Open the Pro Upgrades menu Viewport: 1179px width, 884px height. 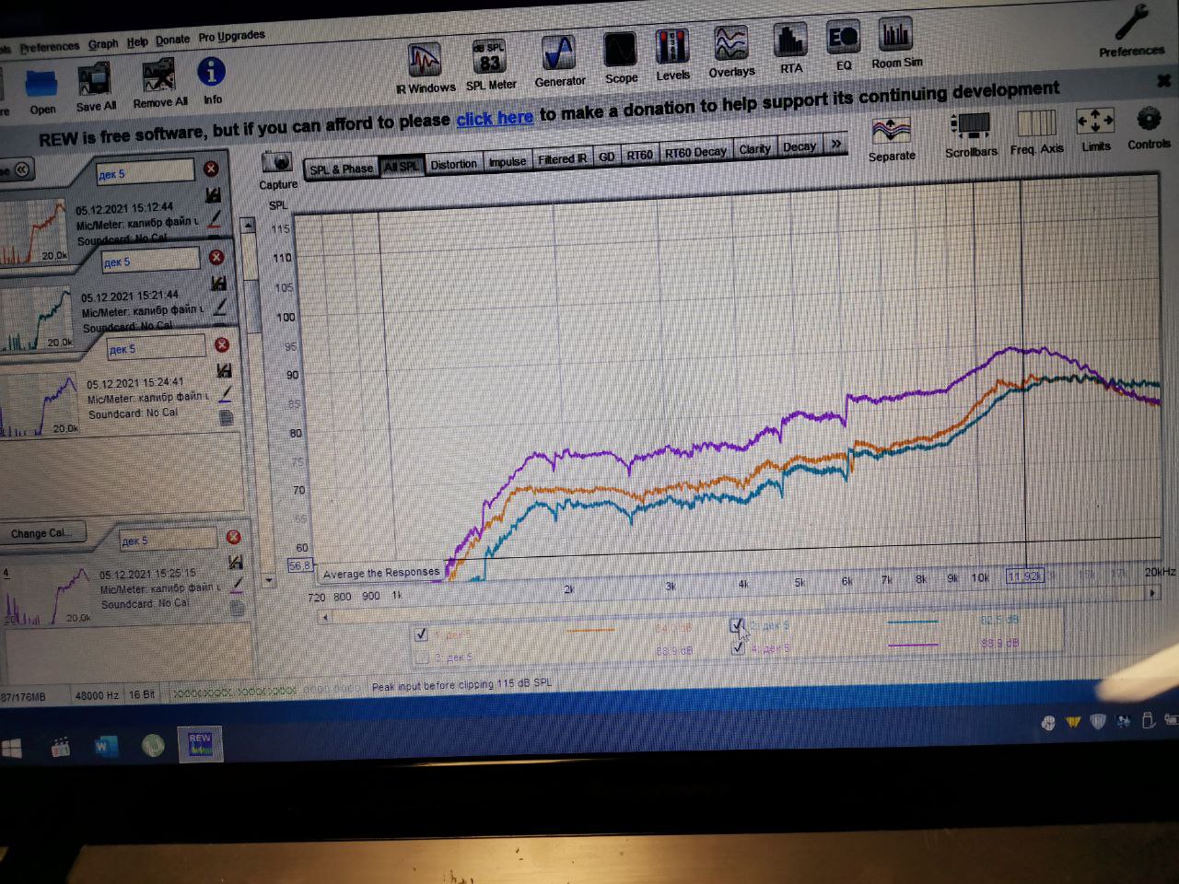pos(231,37)
